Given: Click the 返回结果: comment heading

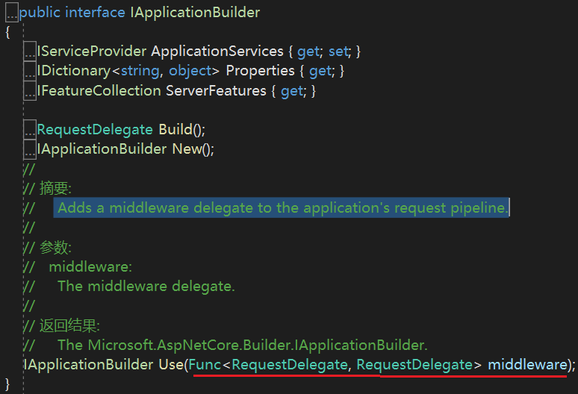Looking at the screenshot, I should 69,326.
